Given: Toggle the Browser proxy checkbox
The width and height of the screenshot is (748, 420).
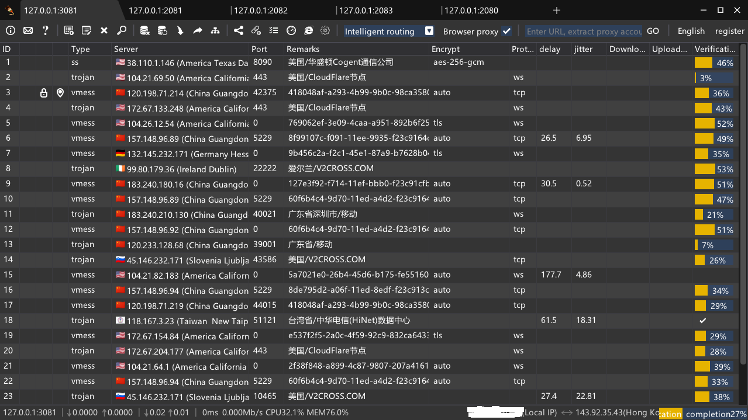Looking at the screenshot, I should point(506,32).
